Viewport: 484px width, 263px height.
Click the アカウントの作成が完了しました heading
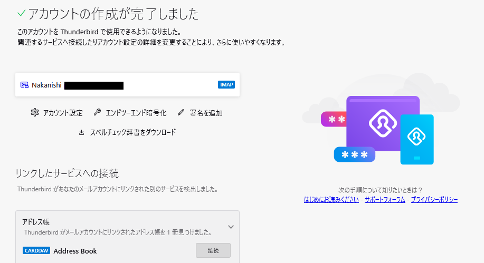coord(113,14)
